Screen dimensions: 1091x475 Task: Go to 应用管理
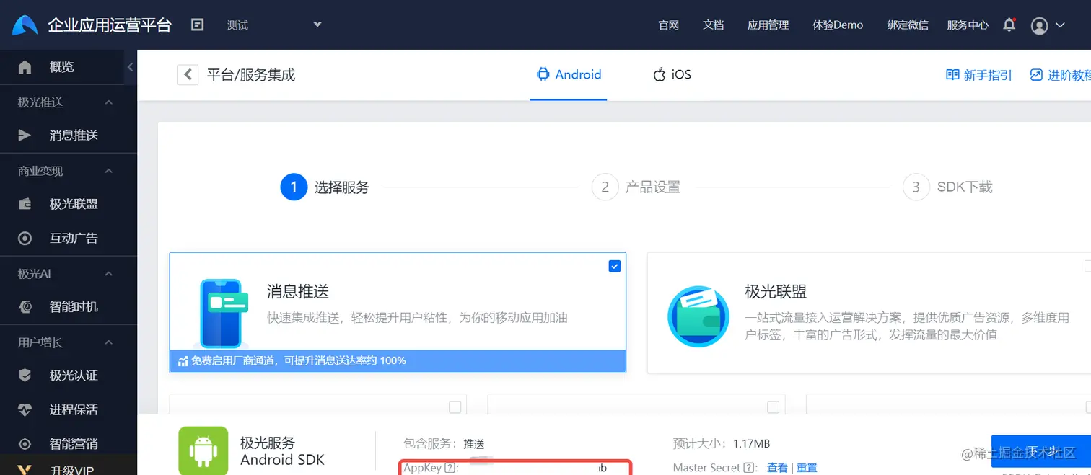[x=768, y=25]
